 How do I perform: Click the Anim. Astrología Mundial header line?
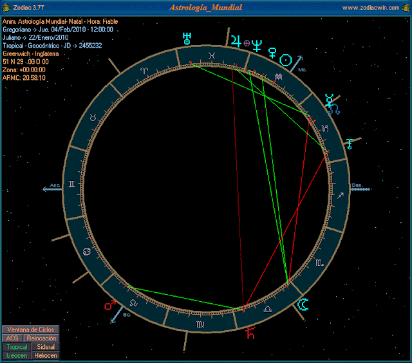point(60,21)
